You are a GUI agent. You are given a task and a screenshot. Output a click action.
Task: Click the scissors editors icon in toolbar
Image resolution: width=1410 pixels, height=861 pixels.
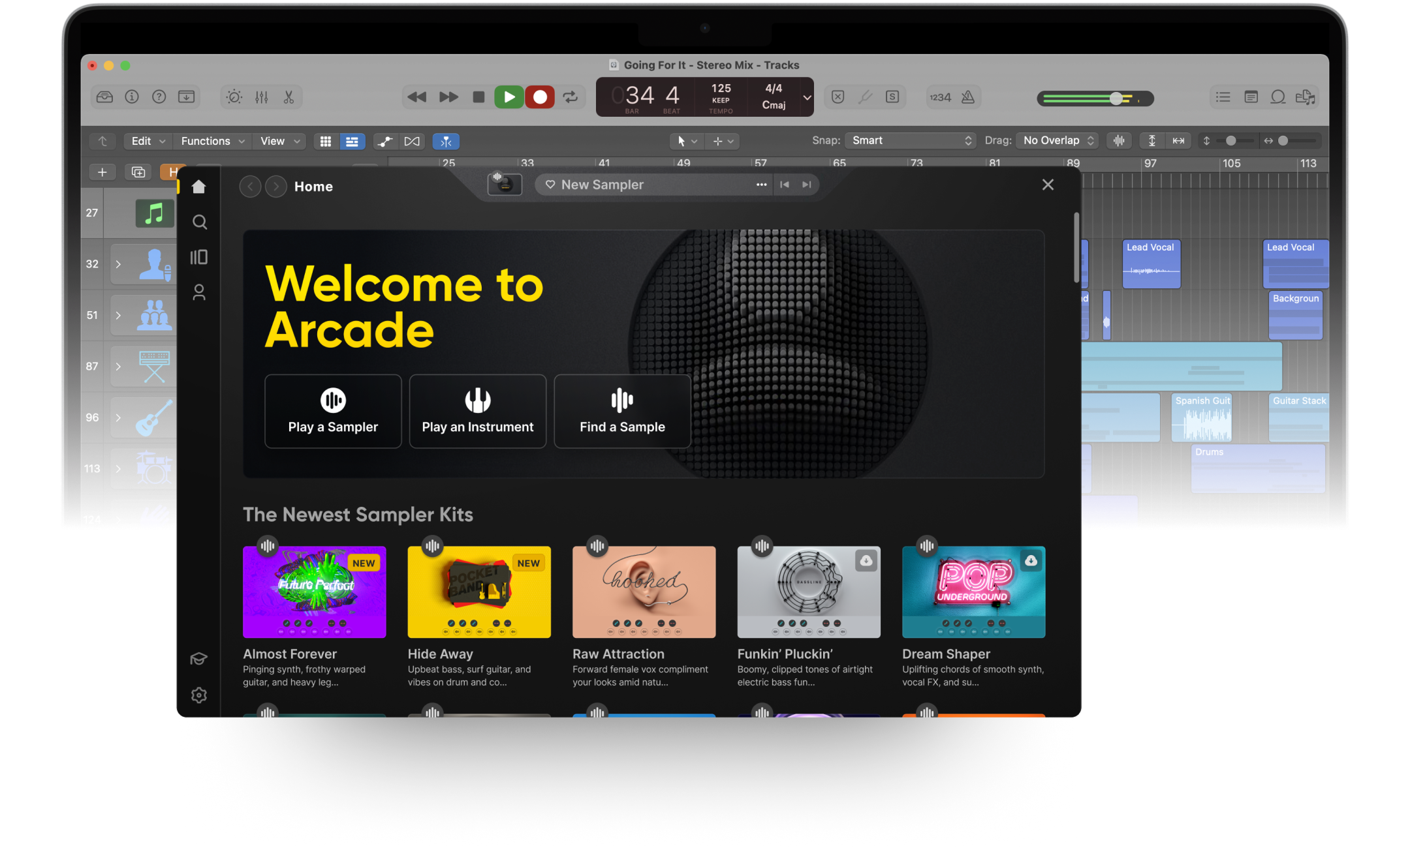click(289, 97)
